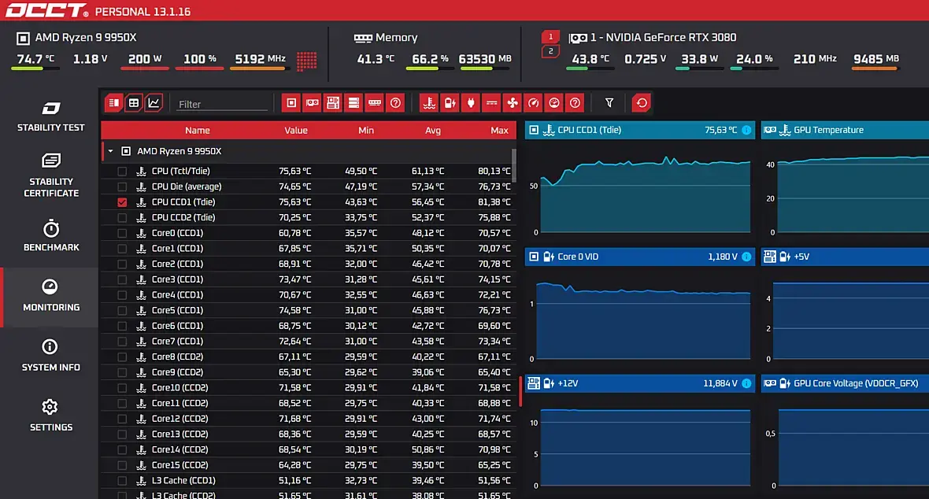The image size is (929, 499).
Task: Click the GPU Core Voltage (VDDCR_GFX) graph header
Action: click(845, 383)
